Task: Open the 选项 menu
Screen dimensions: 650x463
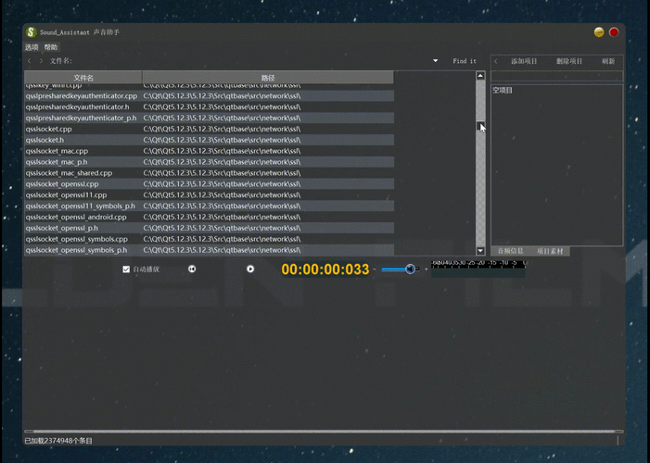Action: [32, 47]
